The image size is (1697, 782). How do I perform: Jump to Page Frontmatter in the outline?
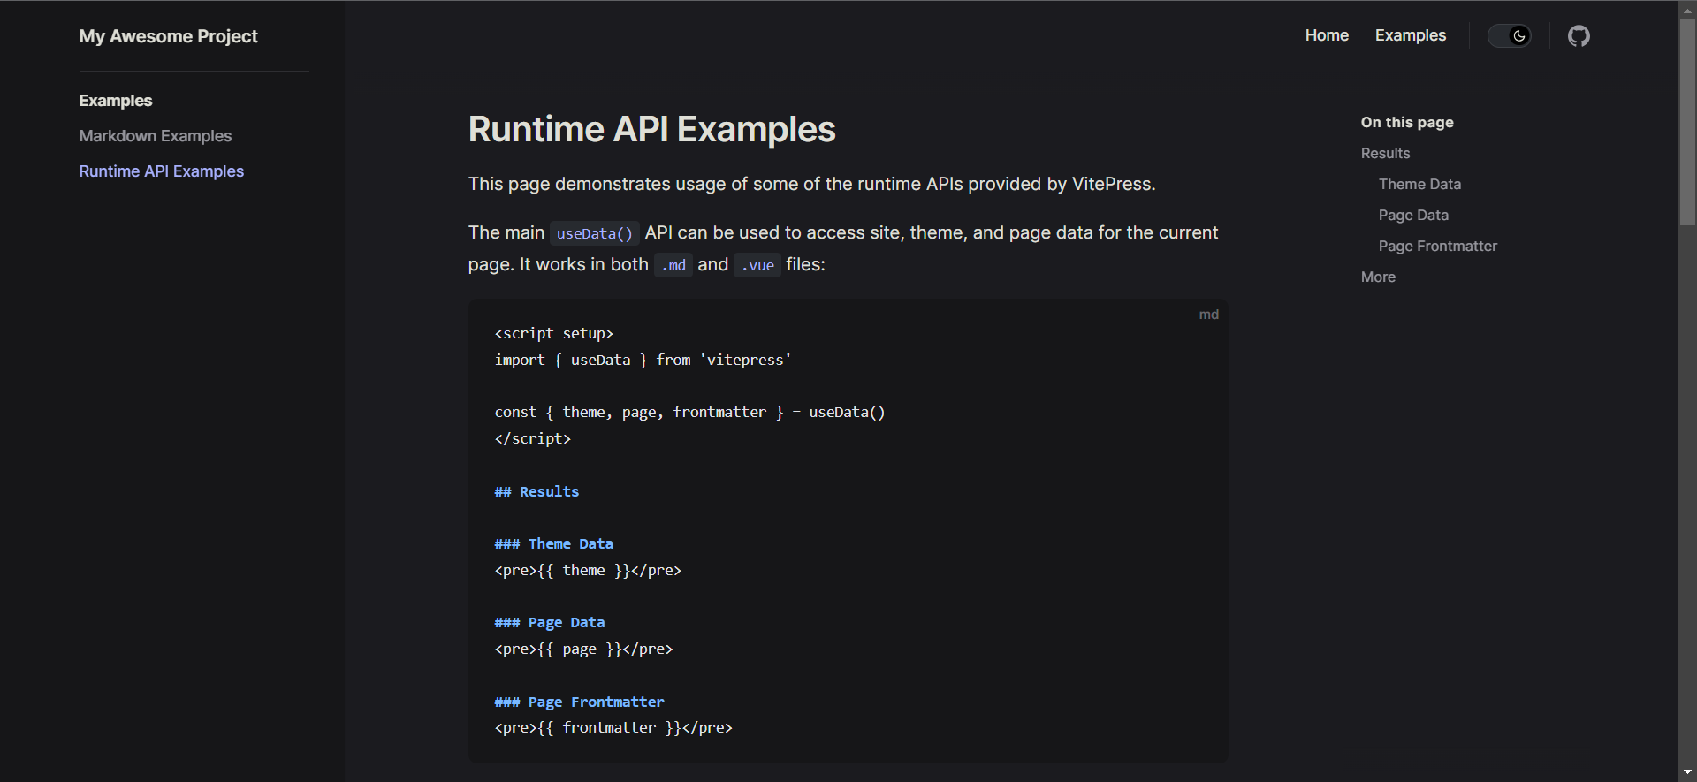pos(1438,246)
